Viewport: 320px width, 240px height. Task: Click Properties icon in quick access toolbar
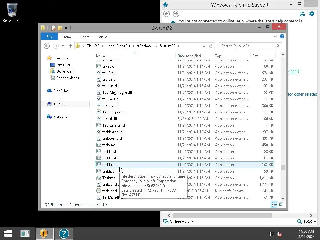pyautogui.click(x=53, y=28)
